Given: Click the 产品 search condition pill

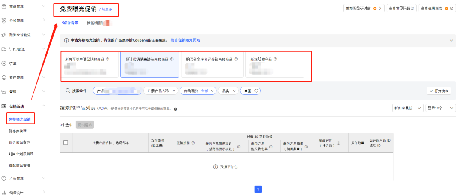Looking at the screenshot, I should 117,91.
